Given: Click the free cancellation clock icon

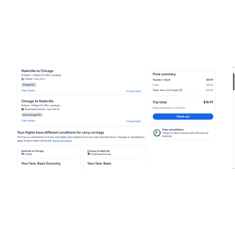Looking at the screenshot, I should coord(157,133).
